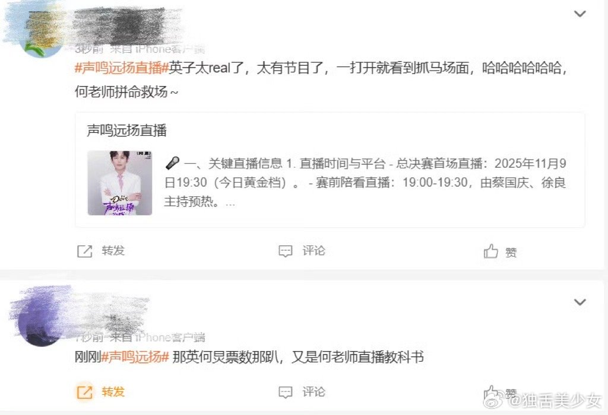Click 转发 label under first post
The image size is (608, 415).
tap(113, 251)
